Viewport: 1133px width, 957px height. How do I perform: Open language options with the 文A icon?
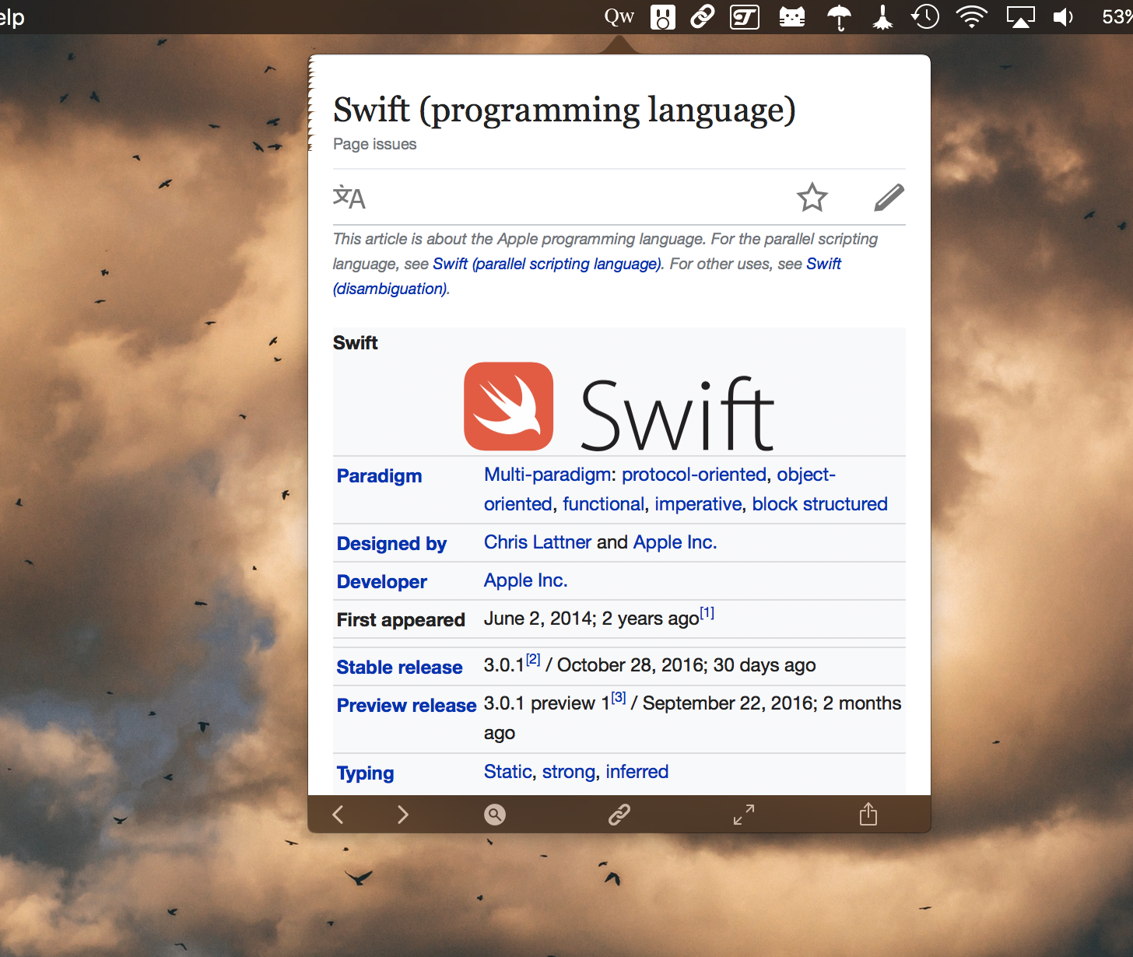click(x=349, y=198)
